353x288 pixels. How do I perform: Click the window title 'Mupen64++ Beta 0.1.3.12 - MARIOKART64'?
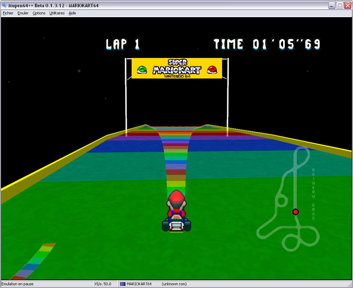point(53,5)
